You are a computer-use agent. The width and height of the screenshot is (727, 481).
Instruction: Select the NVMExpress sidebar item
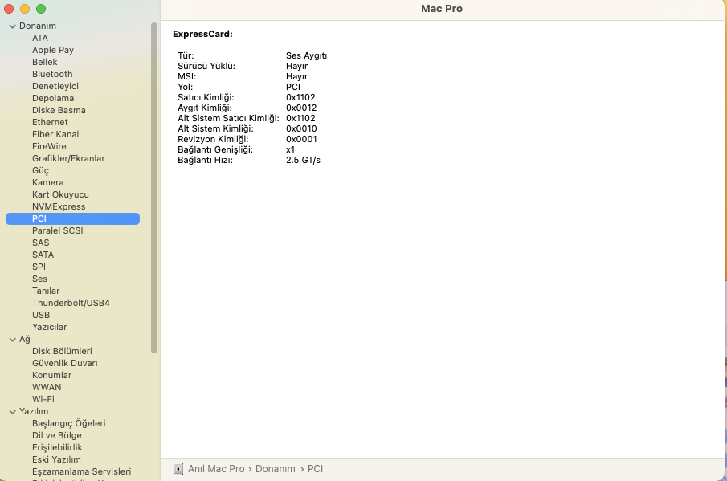(59, 206)
